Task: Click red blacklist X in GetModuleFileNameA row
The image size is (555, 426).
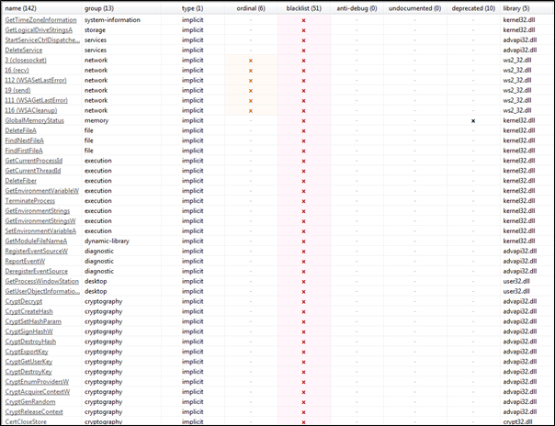Action: click(304, 241)
